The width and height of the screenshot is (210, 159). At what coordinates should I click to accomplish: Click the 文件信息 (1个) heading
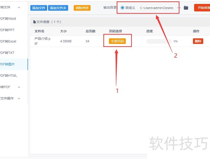[x=49, y=22]
